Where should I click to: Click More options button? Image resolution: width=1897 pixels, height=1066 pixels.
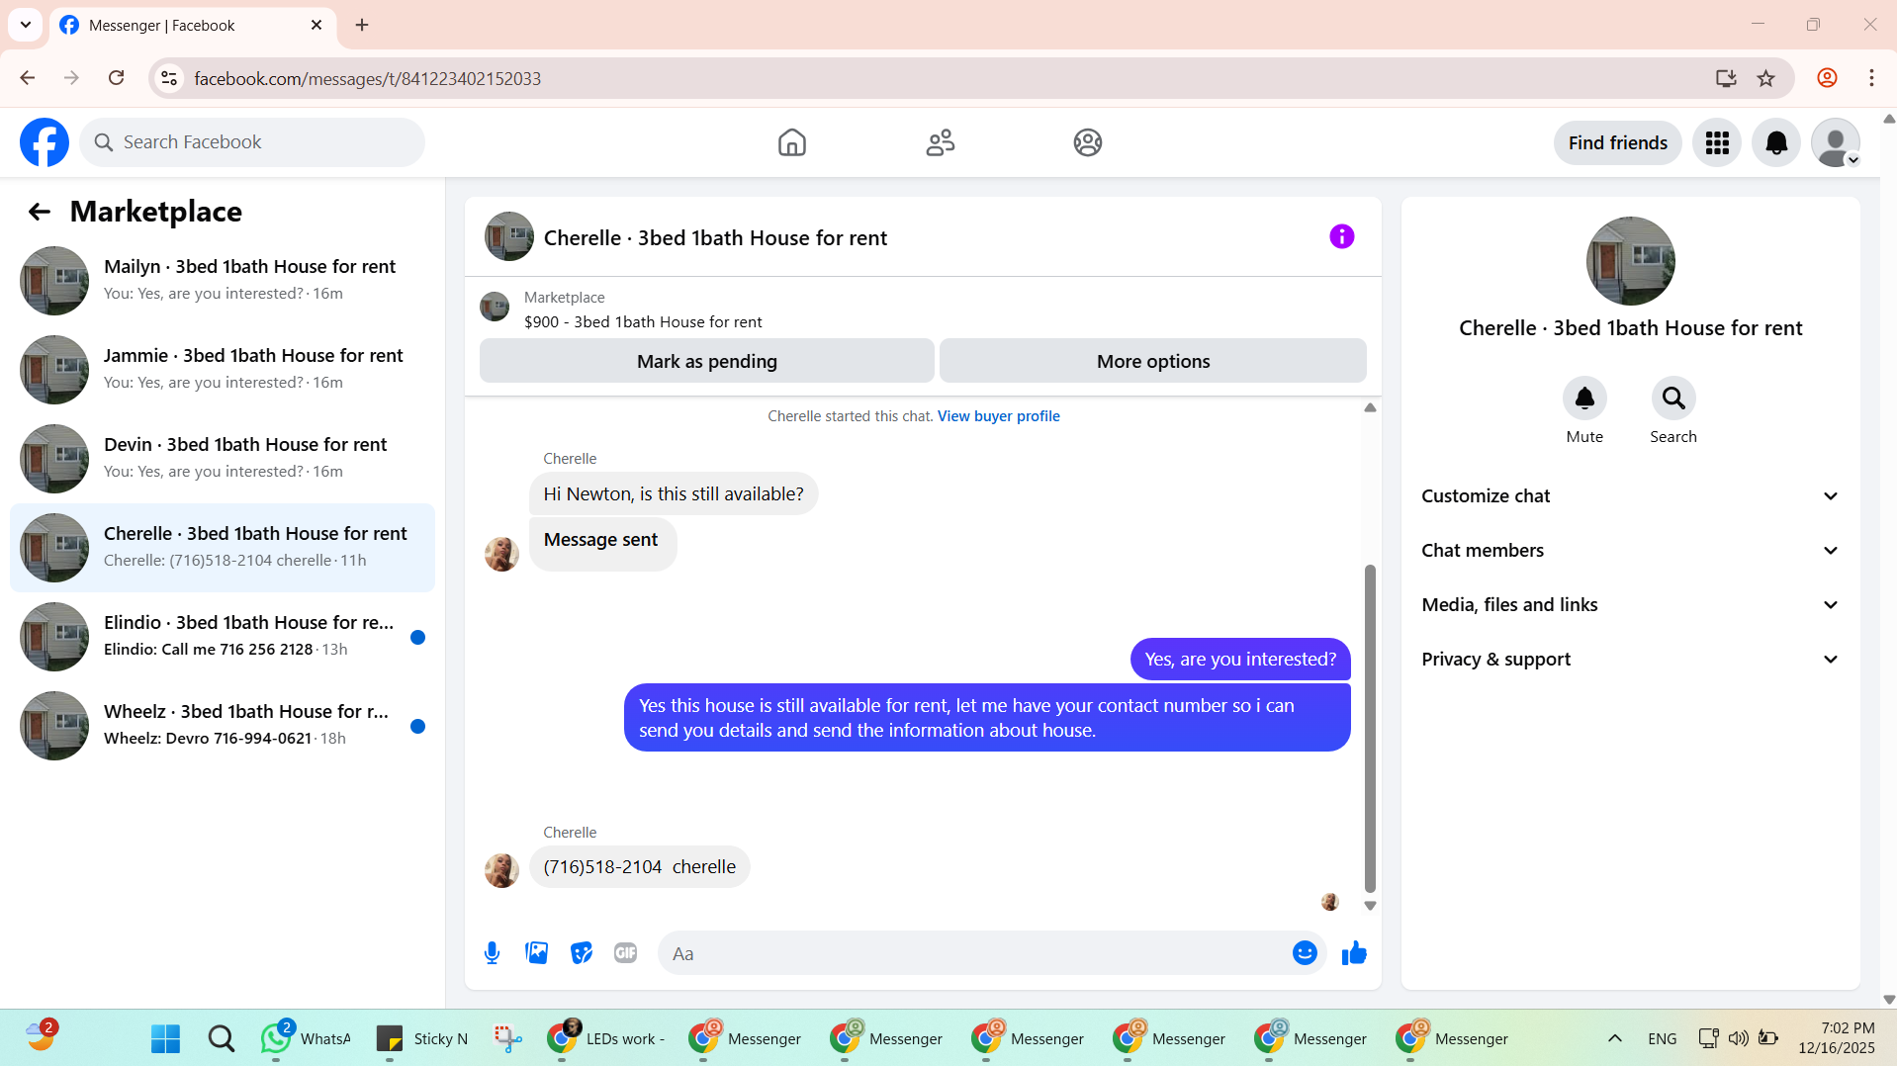(x=1153, y=361)
